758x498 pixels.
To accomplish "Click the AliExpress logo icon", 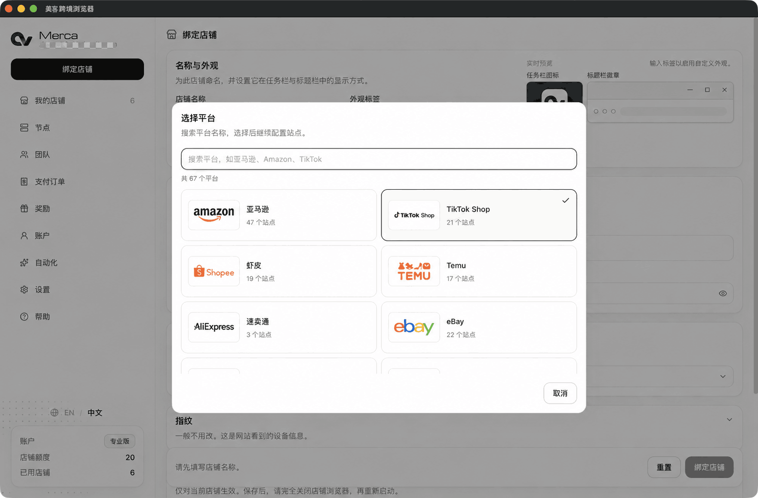I will pos(214,327).
